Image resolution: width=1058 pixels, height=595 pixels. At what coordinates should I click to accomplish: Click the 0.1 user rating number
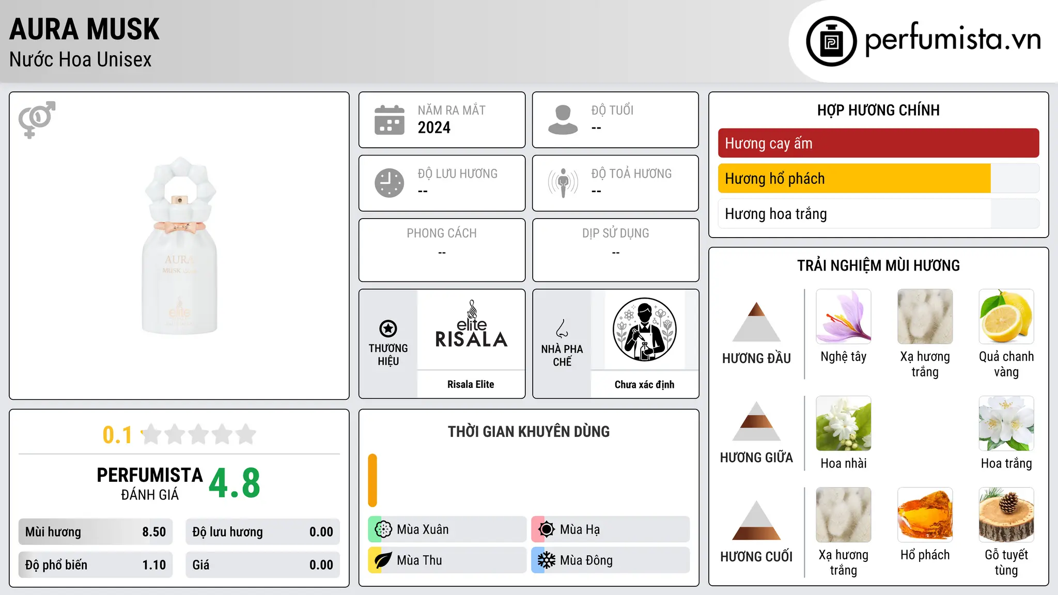coord(117,435)
